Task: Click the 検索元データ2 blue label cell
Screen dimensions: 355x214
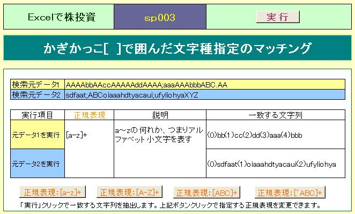Action: tap(38, 94)
